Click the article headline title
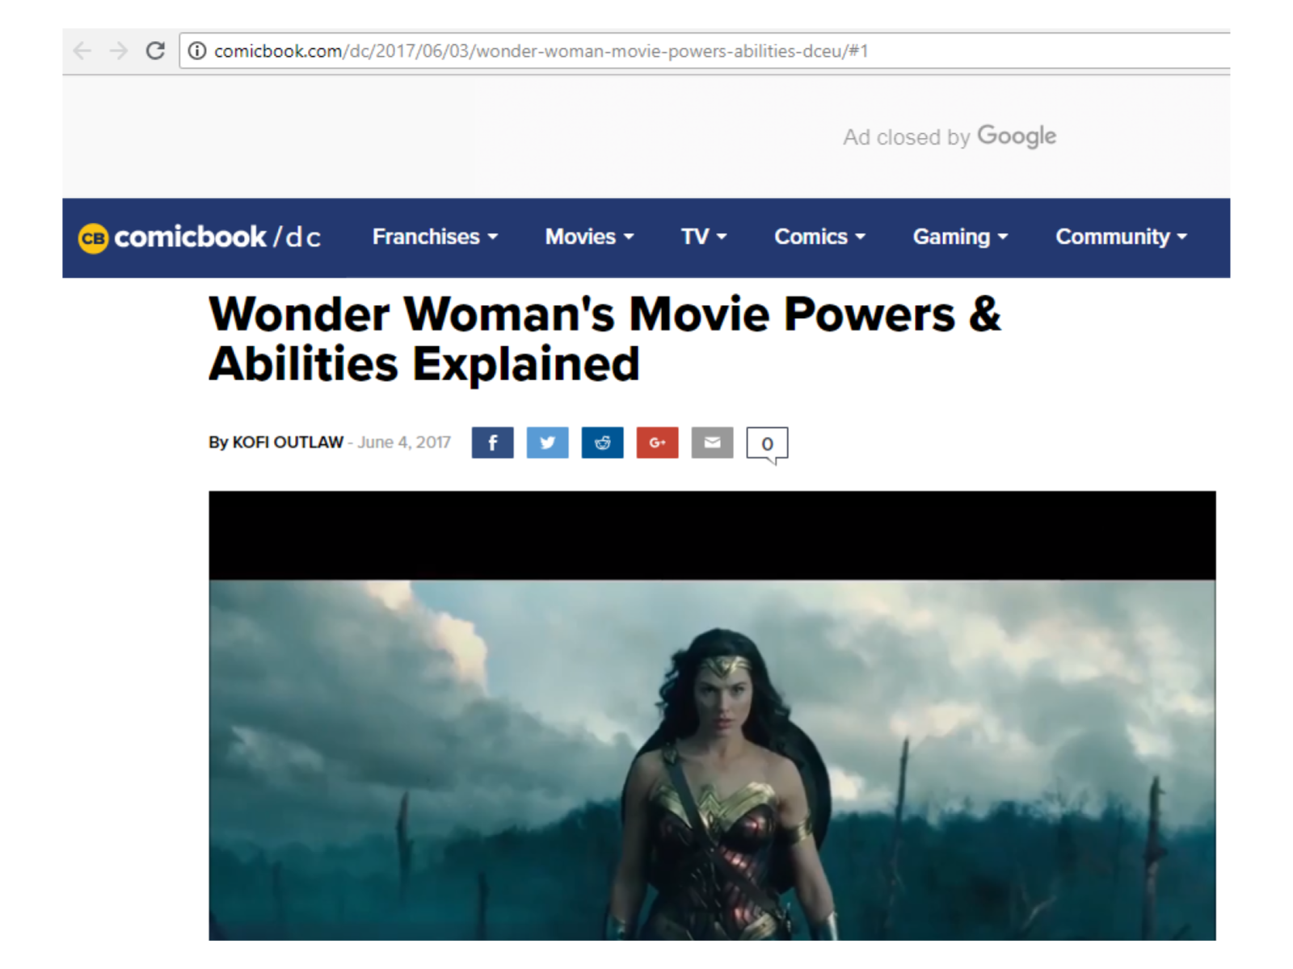 604,338
